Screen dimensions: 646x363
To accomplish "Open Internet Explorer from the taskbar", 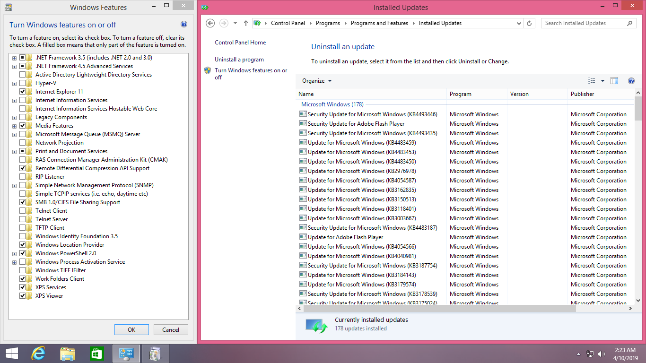I will [38, 353].
